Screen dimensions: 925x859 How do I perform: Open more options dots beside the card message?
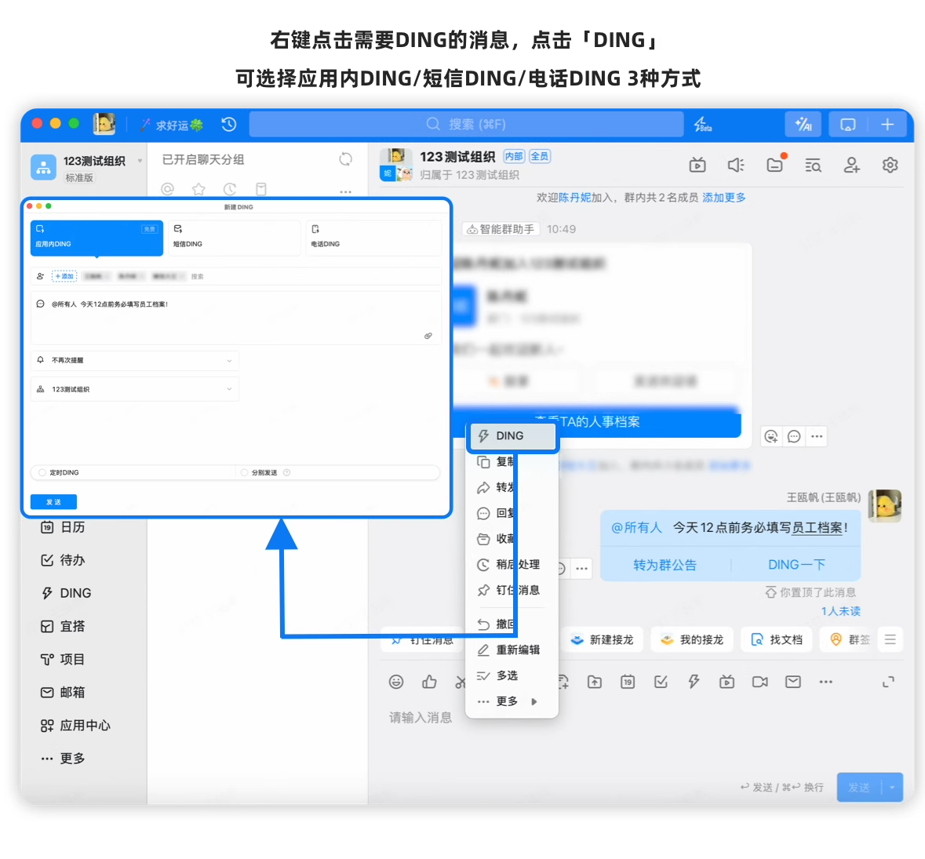pos(817,437)
